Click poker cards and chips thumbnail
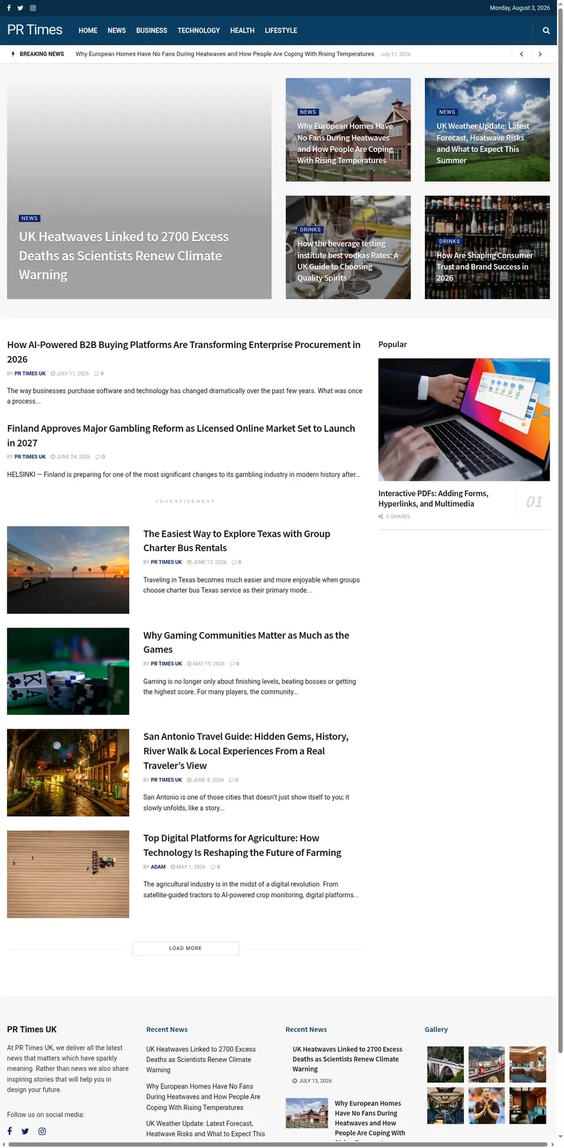 68,671
